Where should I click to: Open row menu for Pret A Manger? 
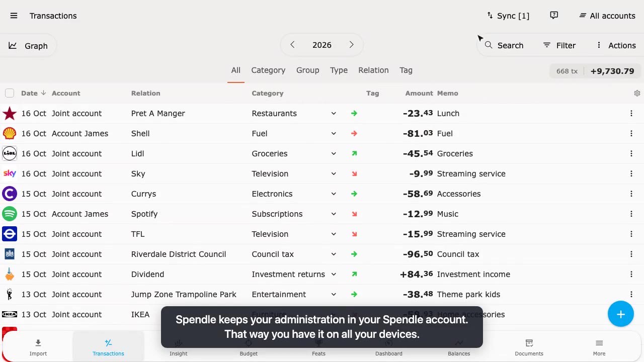pos(631,113)
